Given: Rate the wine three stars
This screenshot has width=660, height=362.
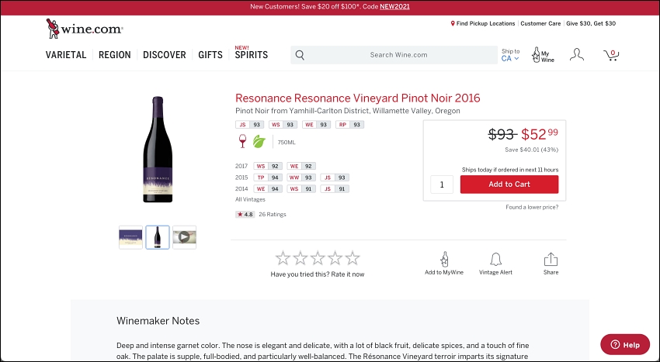Looking at the screenshot, I should tap(318, 257).
